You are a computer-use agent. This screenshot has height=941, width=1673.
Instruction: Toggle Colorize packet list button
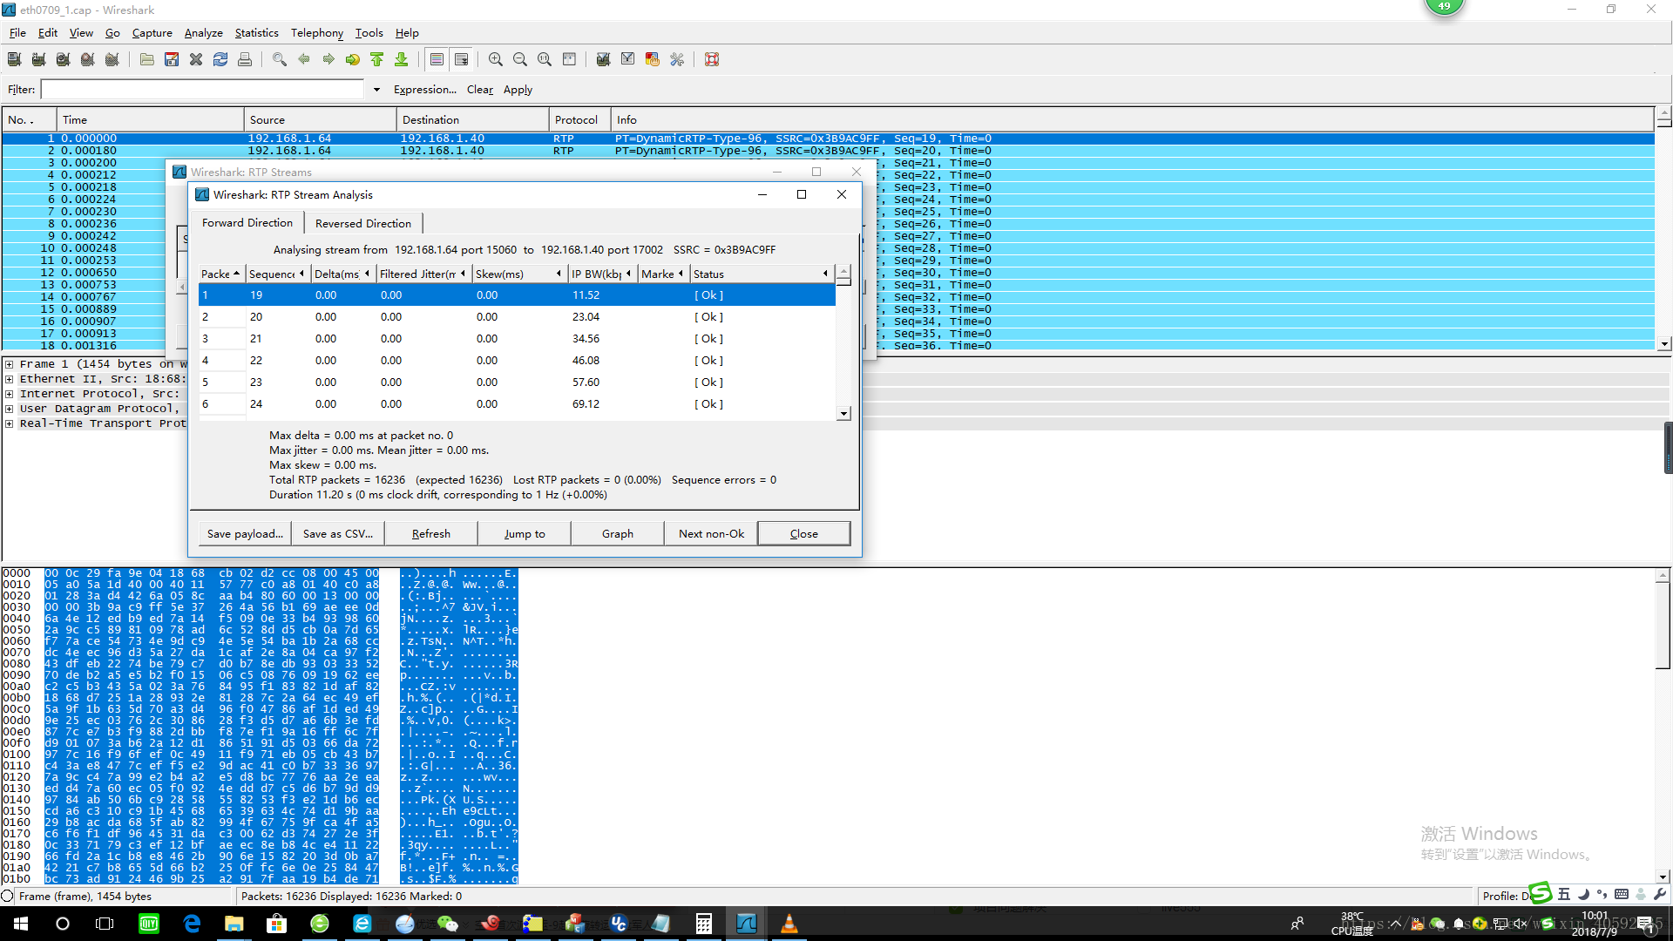[x=437, y=59]
